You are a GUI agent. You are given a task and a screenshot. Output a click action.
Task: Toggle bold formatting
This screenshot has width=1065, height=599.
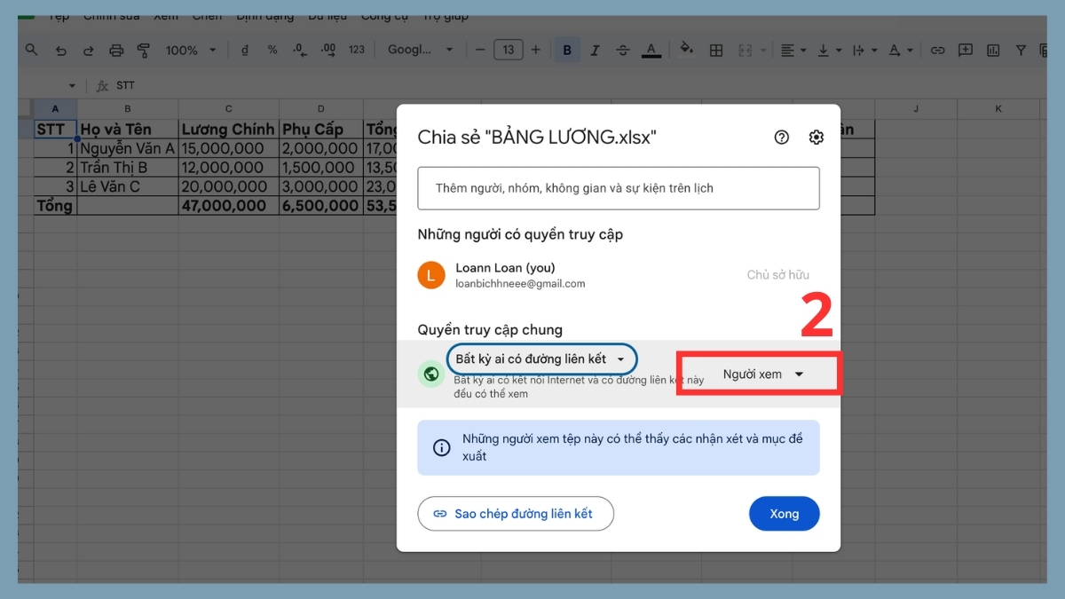[567, 50]
